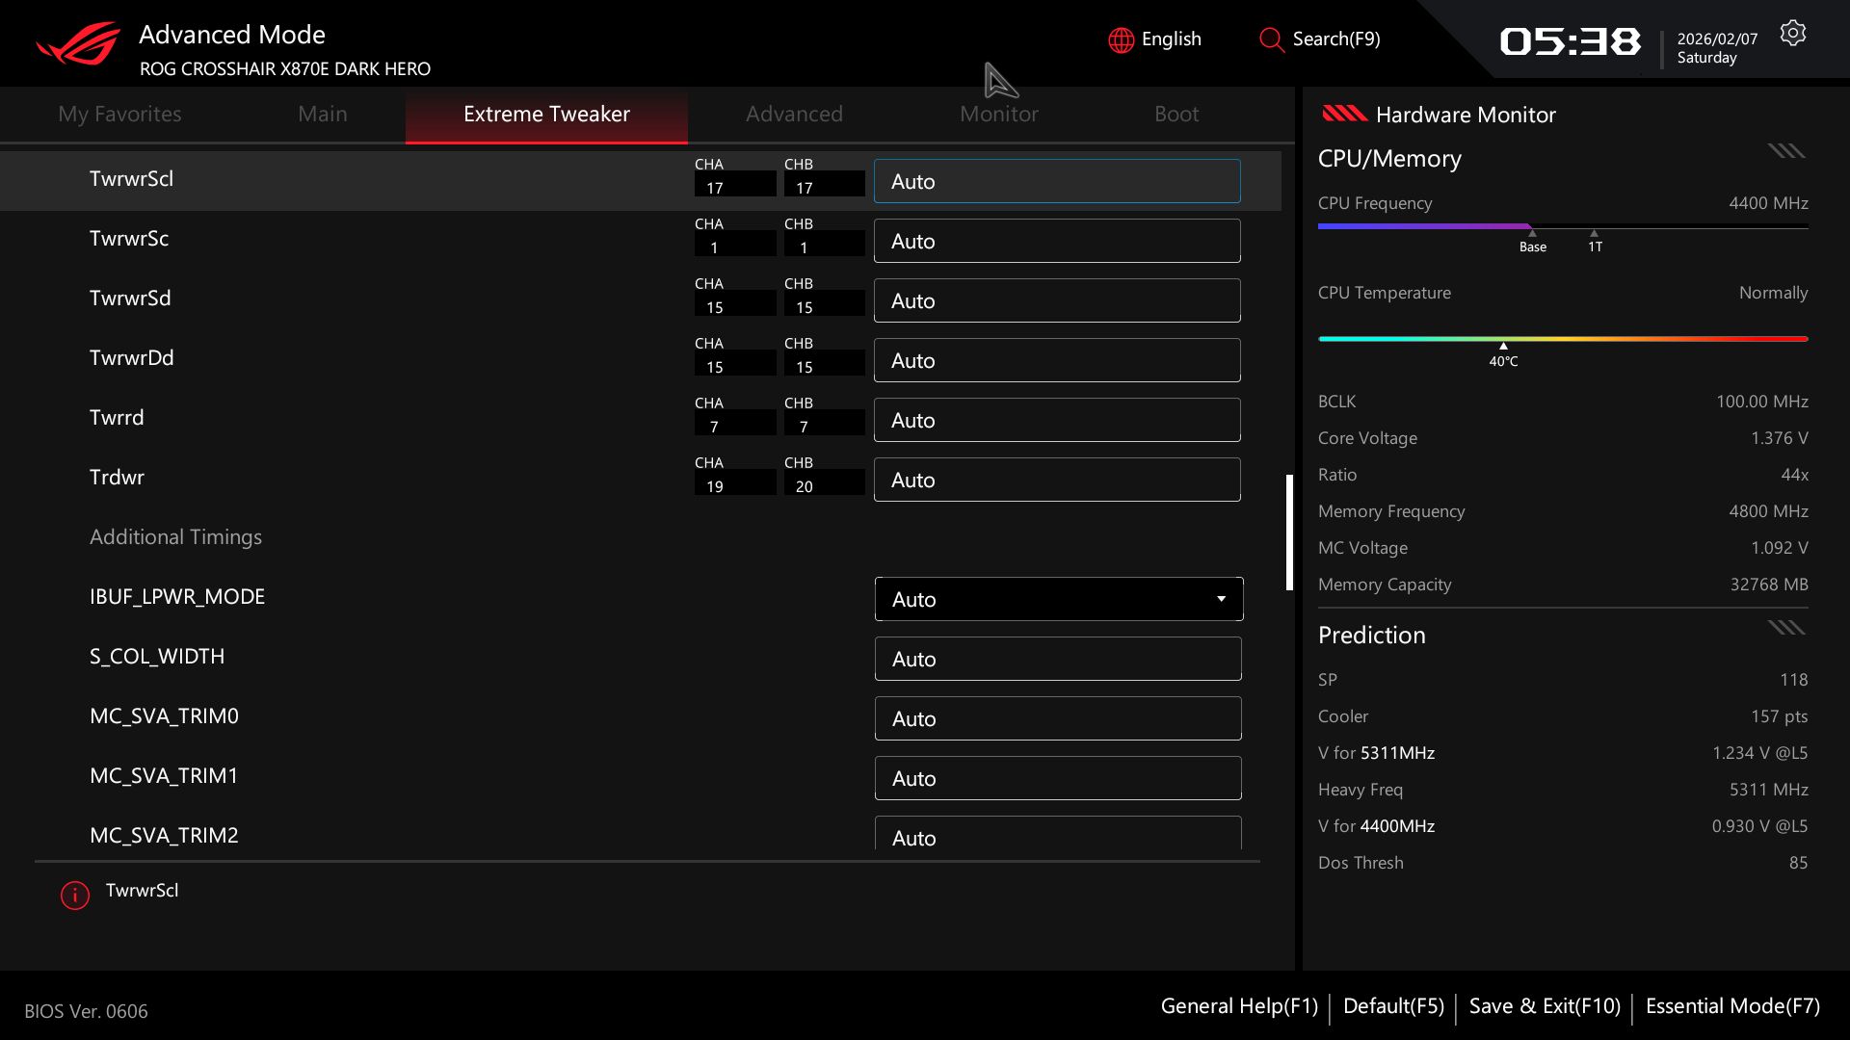Click the ROG logo icon
This screenshot has height=1040, width=1850.
tap(79, 44)
